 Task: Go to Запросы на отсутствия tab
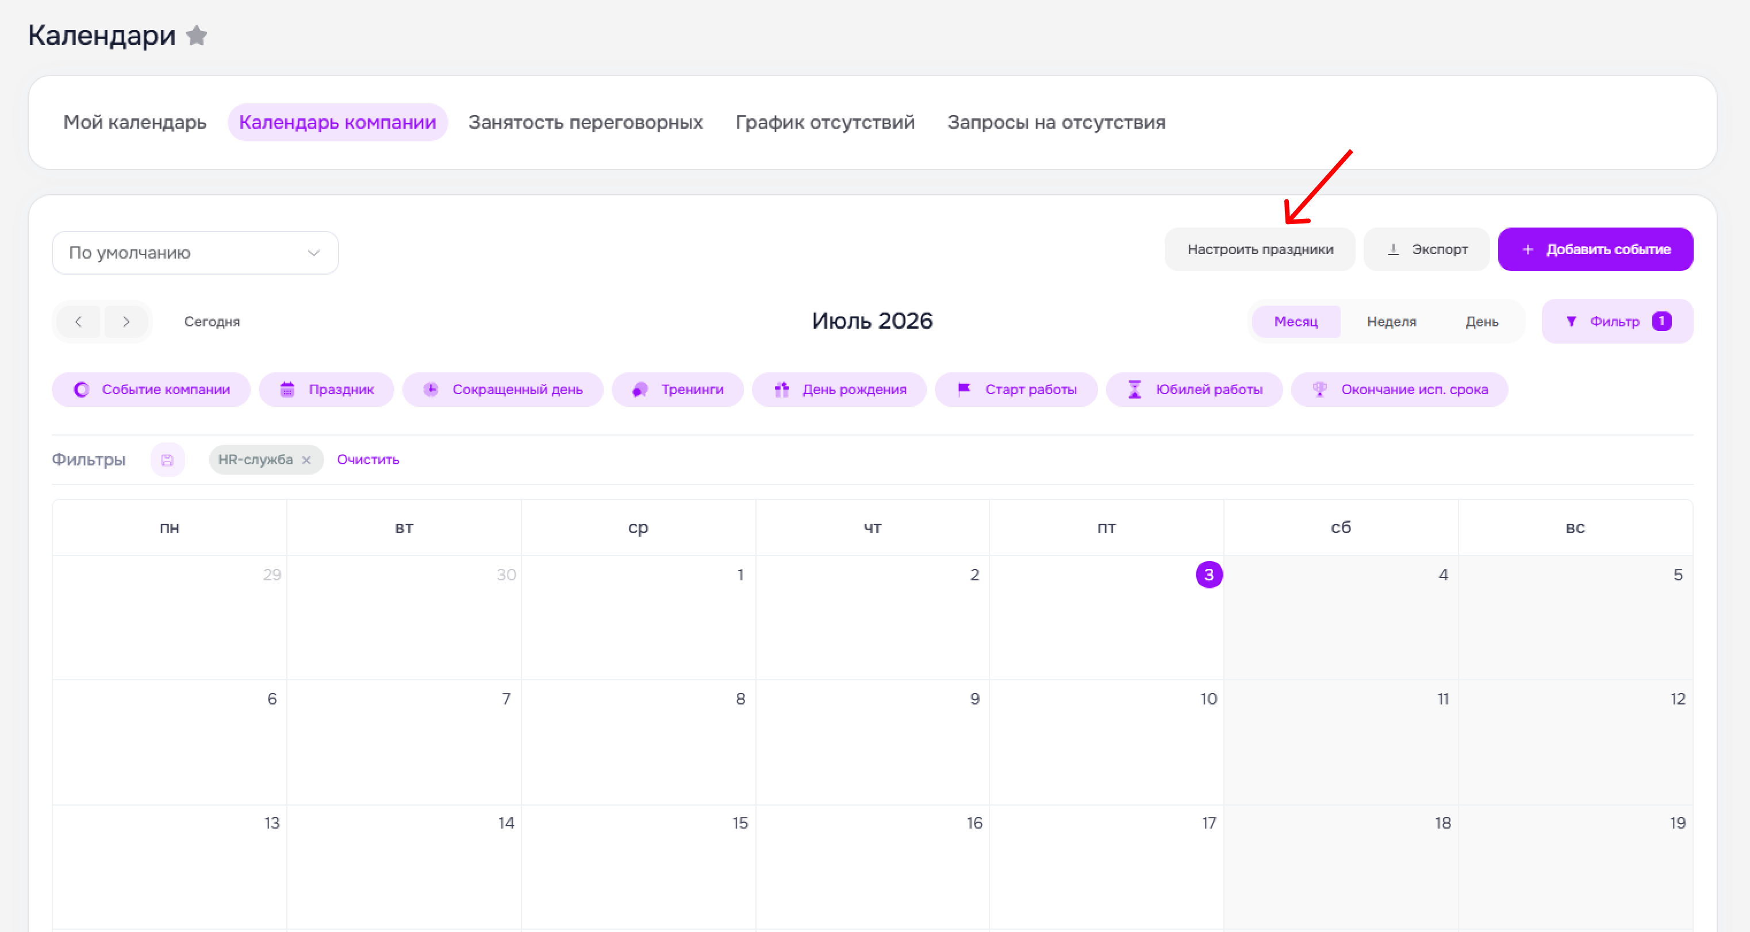tap(1057, 122)
